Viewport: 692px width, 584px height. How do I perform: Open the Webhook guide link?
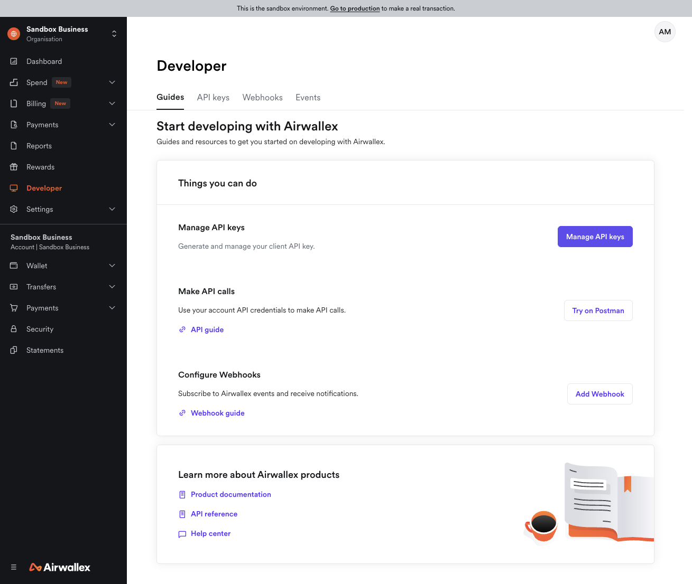point(218,413)
